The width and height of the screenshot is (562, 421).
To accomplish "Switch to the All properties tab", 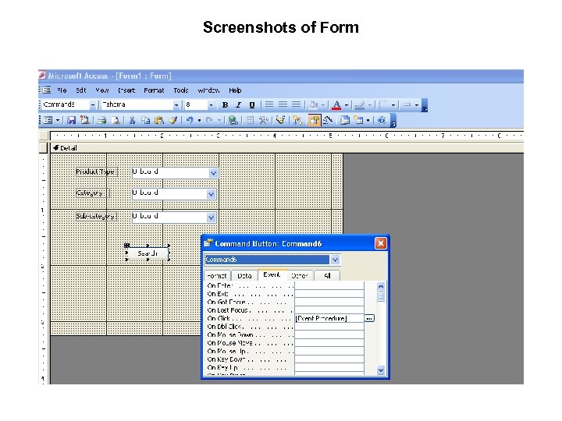I will (327, 276).
